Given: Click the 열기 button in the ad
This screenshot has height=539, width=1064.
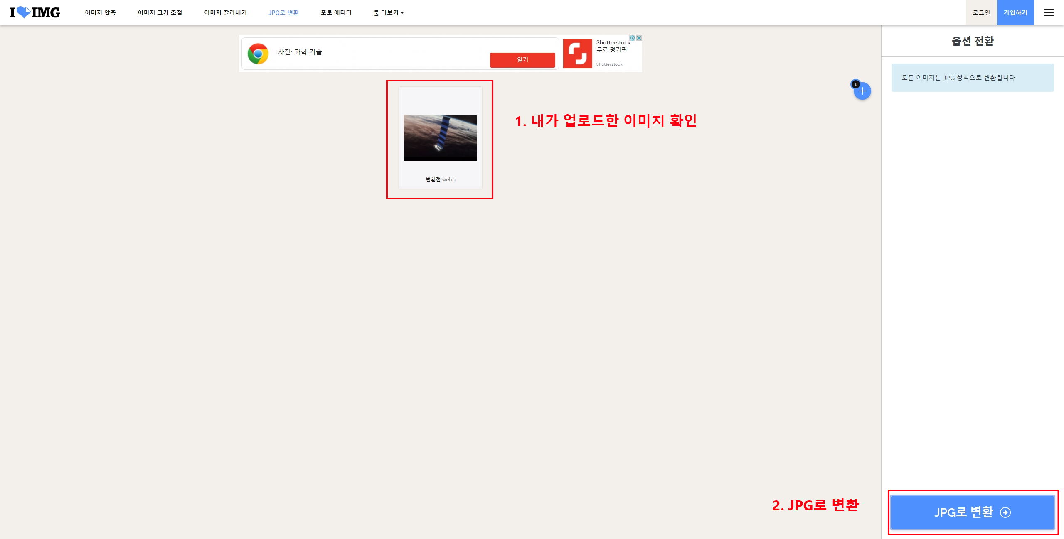Looking at the screenshot, I should [522, 60].
